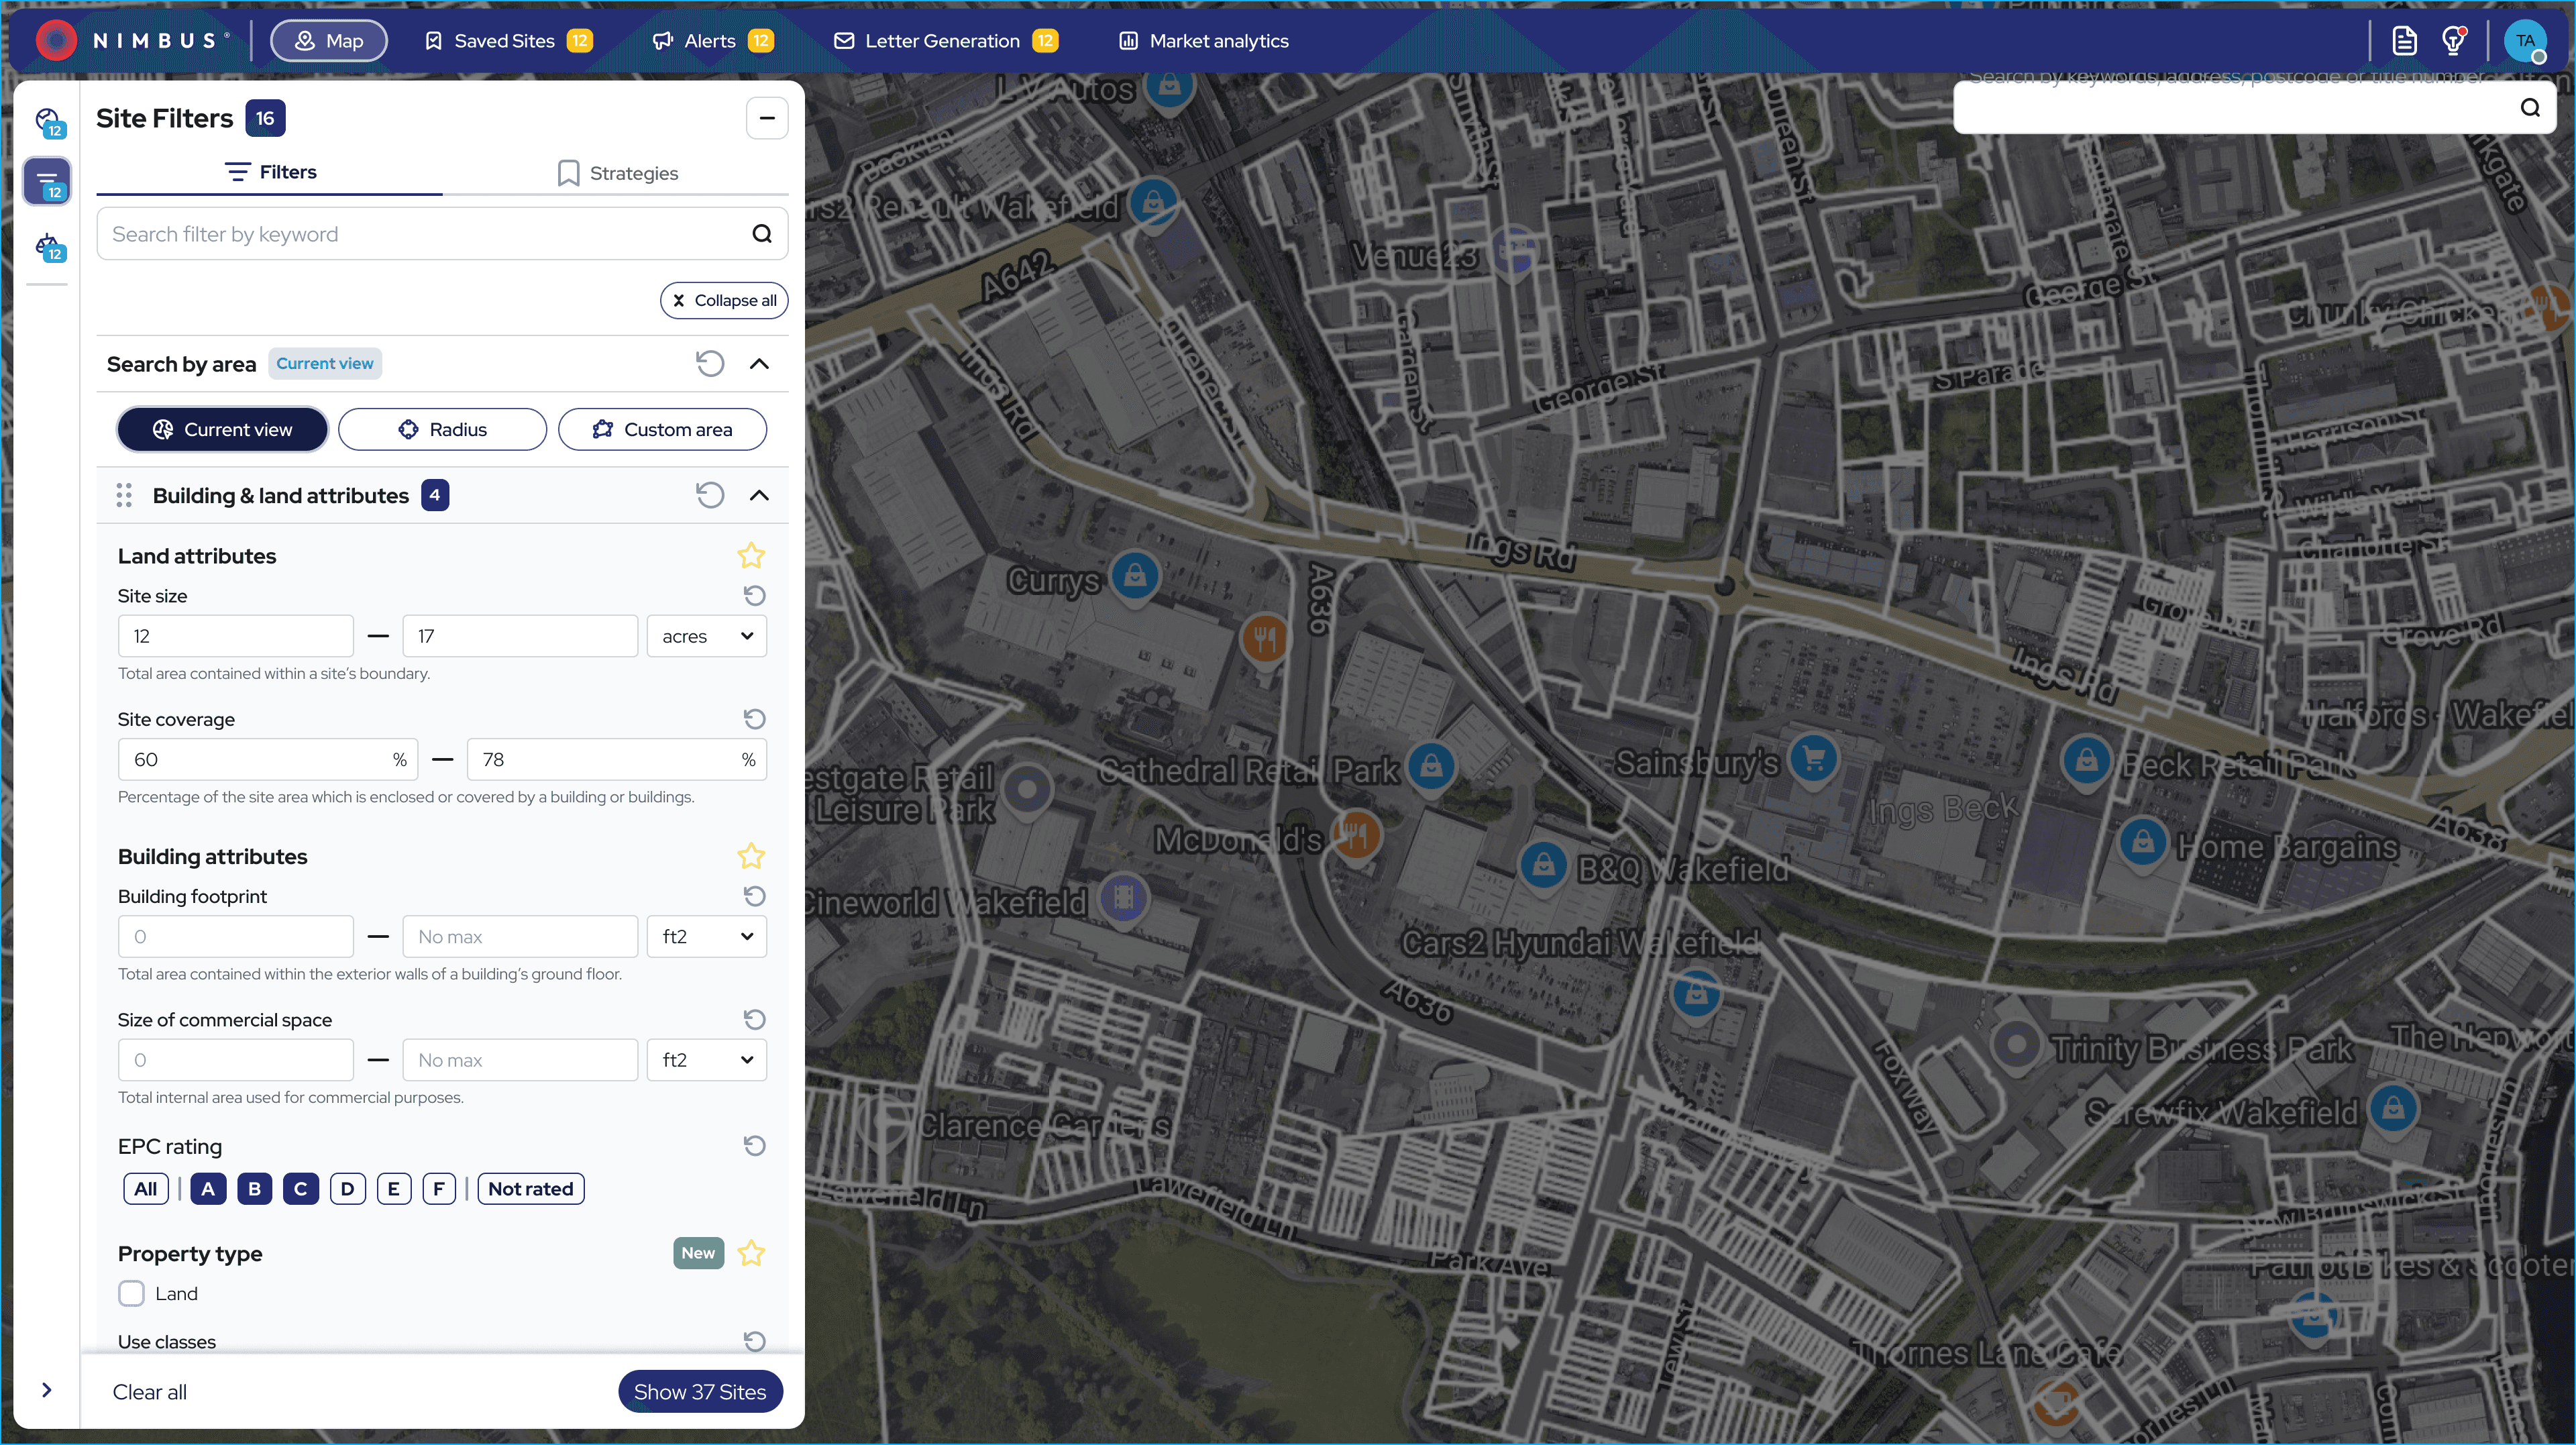This screenshot has height=1445, width=2576.
Task: Minimize the Site Filters panel
Action: pyautogui.click(x=766, y=118)
